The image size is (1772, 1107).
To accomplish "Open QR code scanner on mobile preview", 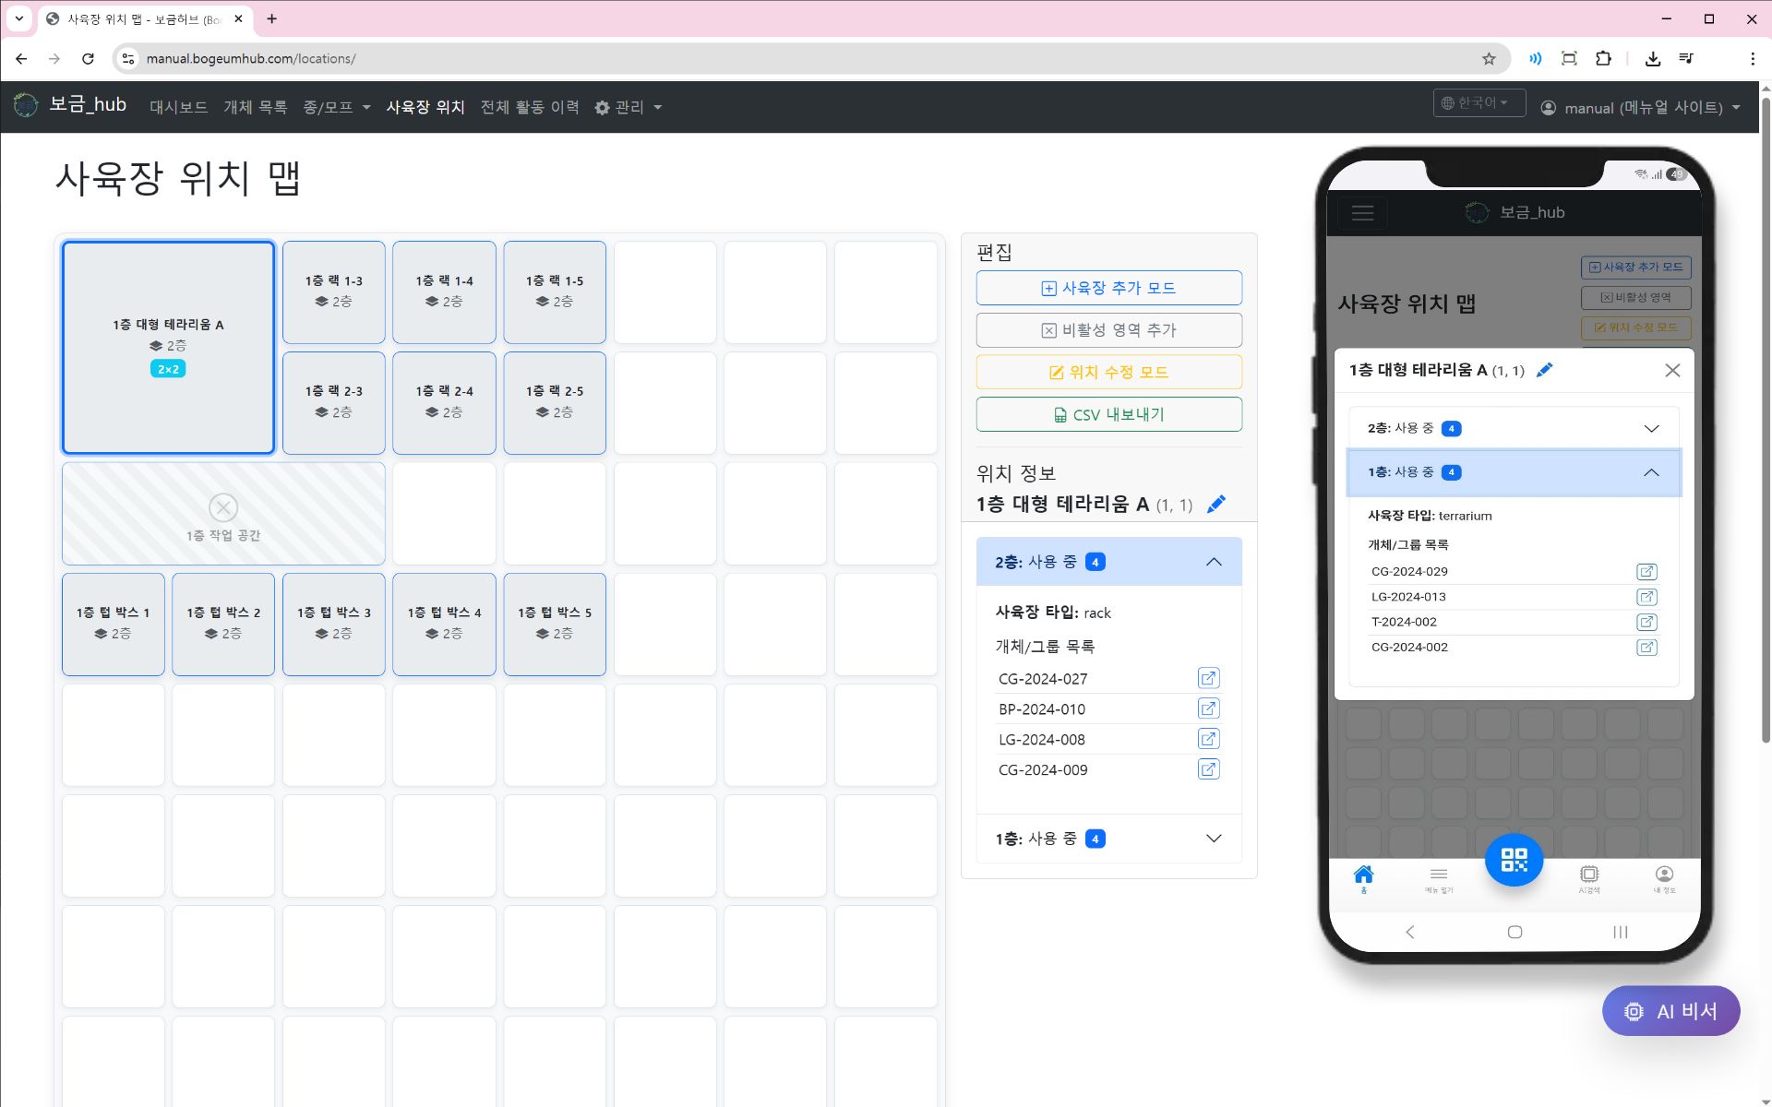I will [1513, 860].
